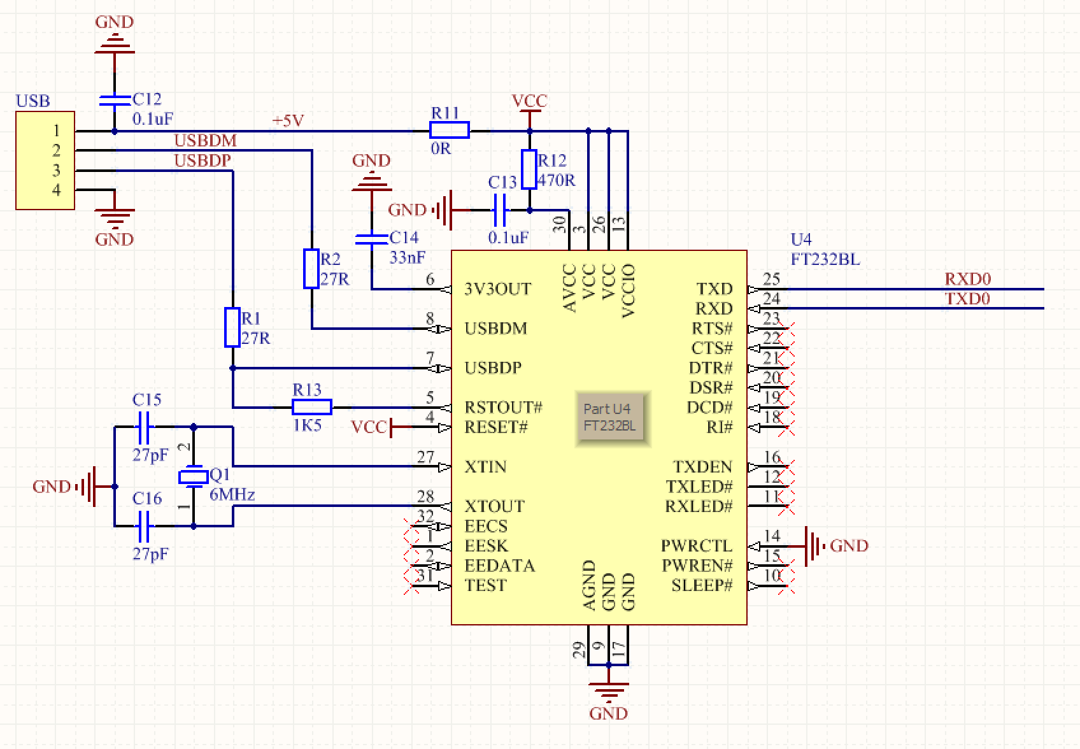This screenshot has width=1080, height=749.
Task: Click the Part U4 FT232BL tooltip
Action: coord(613,418)
